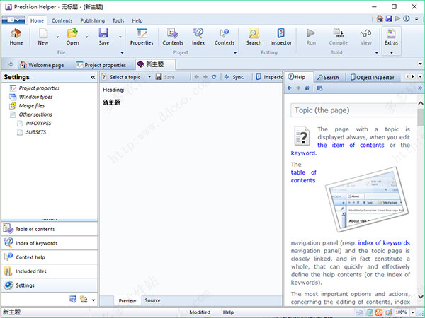Open the Inspector from ribbon
This screenshot has height=318, width=425.
280,37
